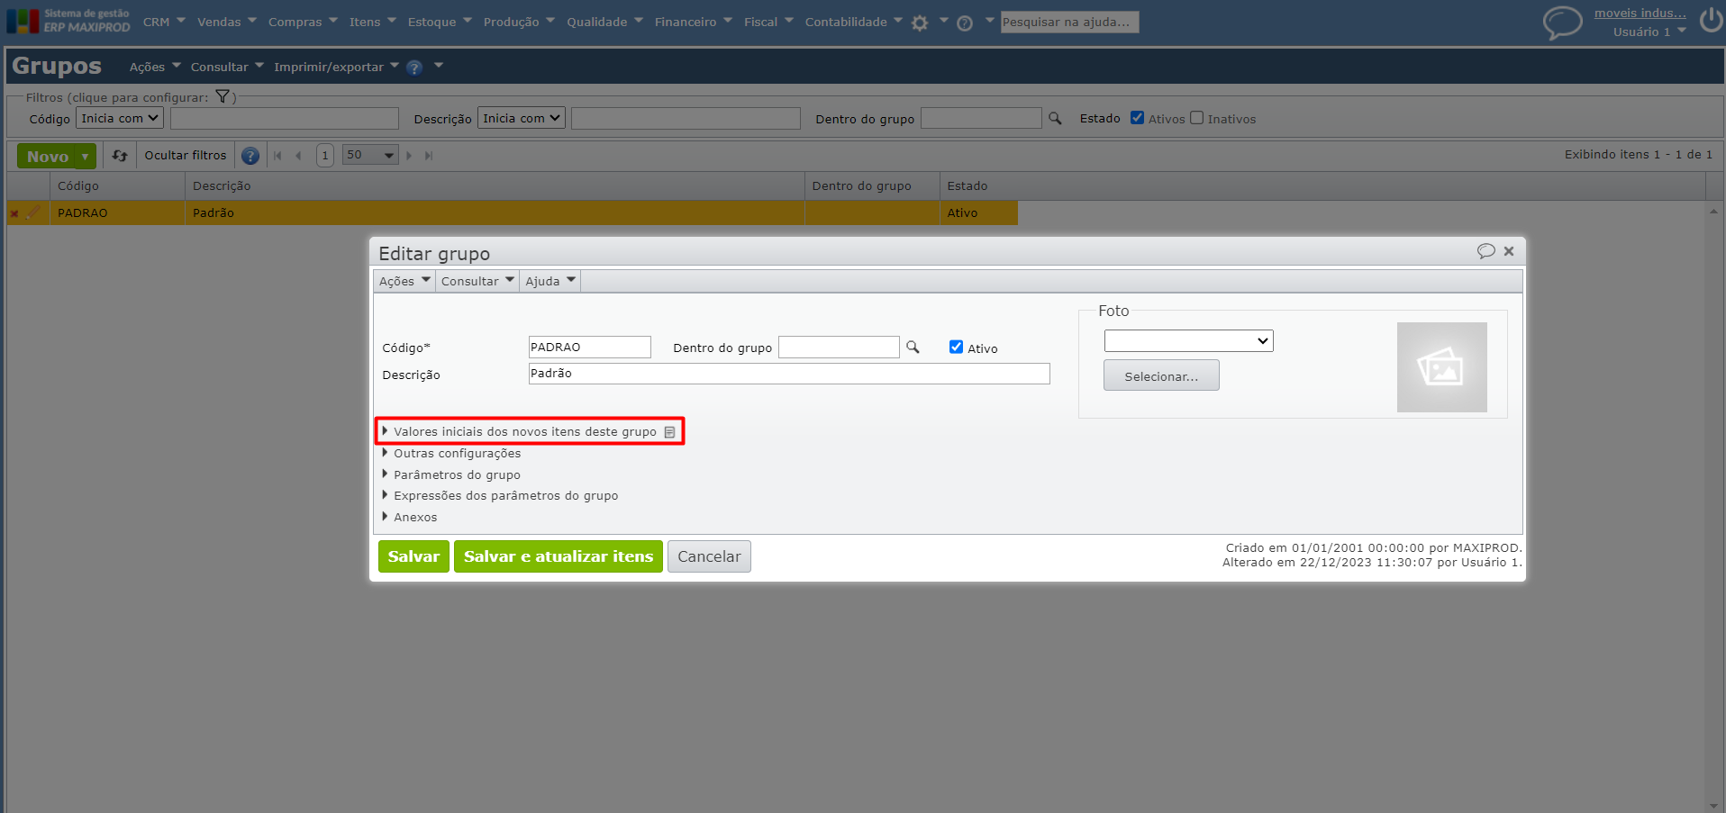The width and height of the screenshot is (1726, 813).
Task: Open the CRM menu
Action: click(164, 22)
